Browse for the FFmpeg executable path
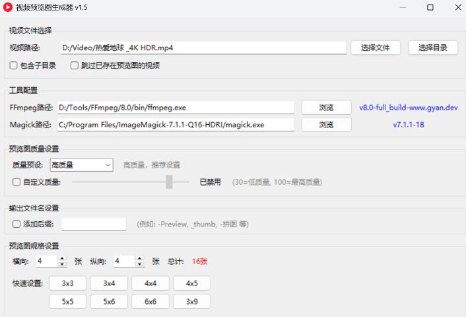This screenshot has height=317, width=466. pos(326,108)
